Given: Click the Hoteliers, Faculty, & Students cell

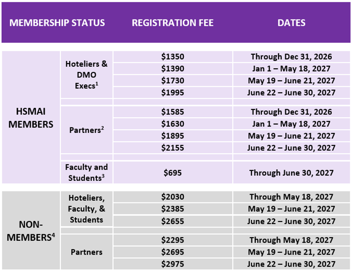Looking at the screenshot, I should [87, 209].
